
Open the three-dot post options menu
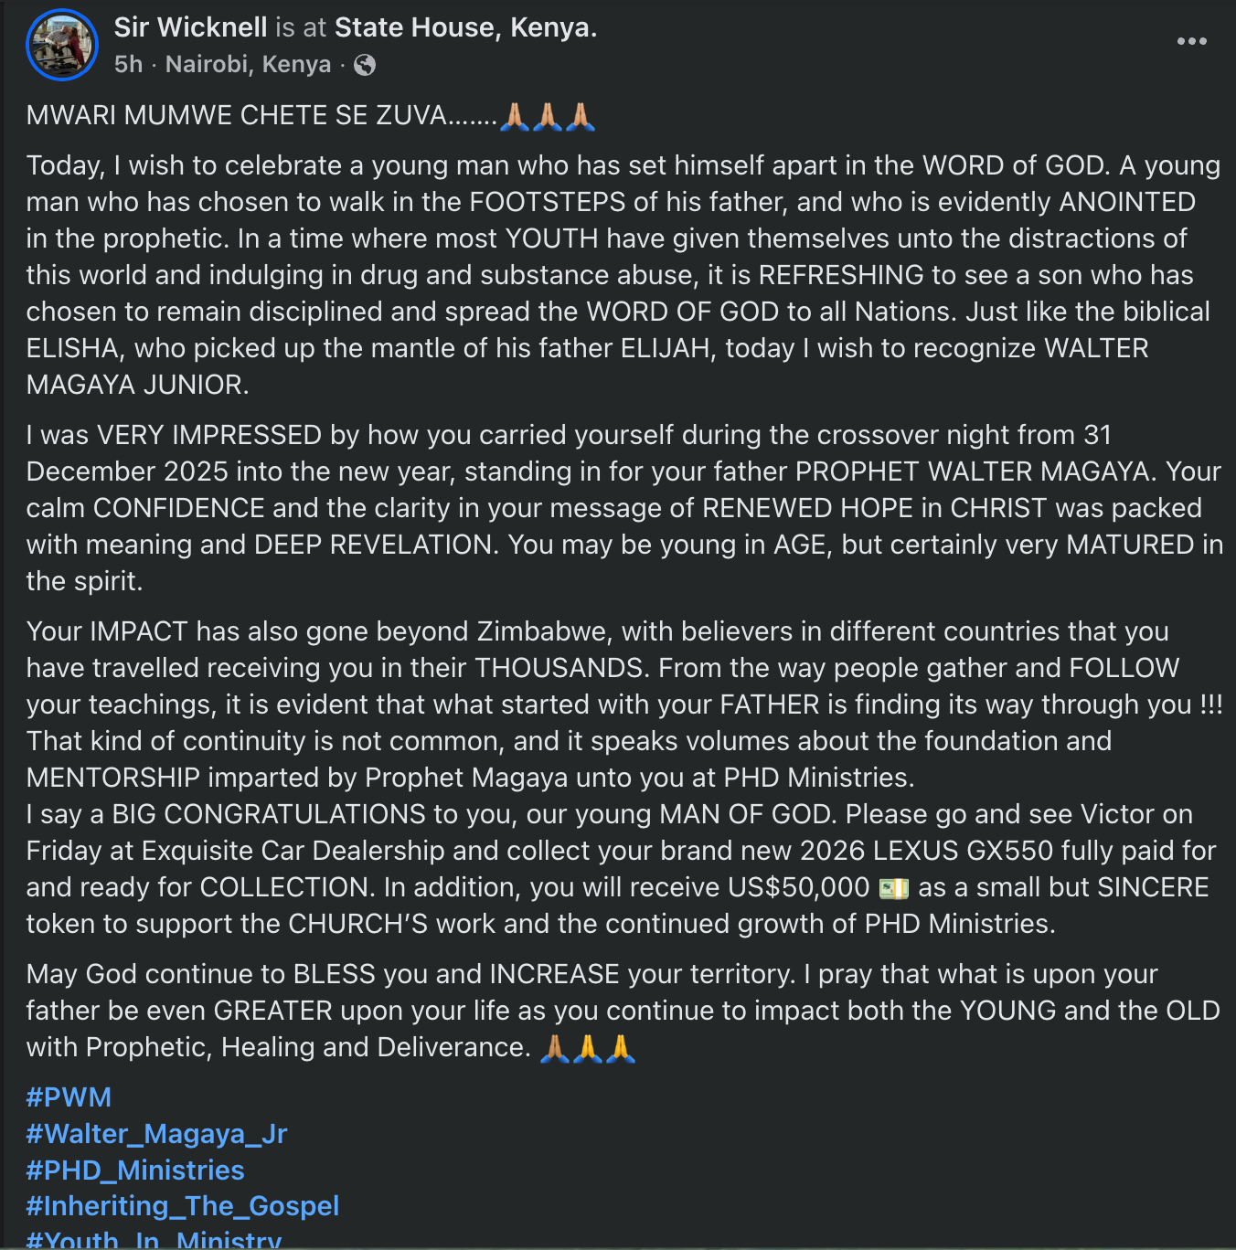tap(1191, 41)
